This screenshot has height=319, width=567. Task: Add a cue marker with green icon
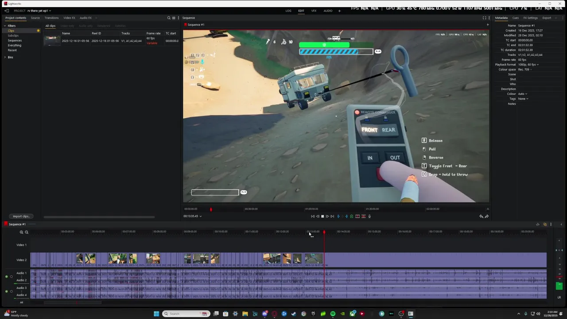352,216
